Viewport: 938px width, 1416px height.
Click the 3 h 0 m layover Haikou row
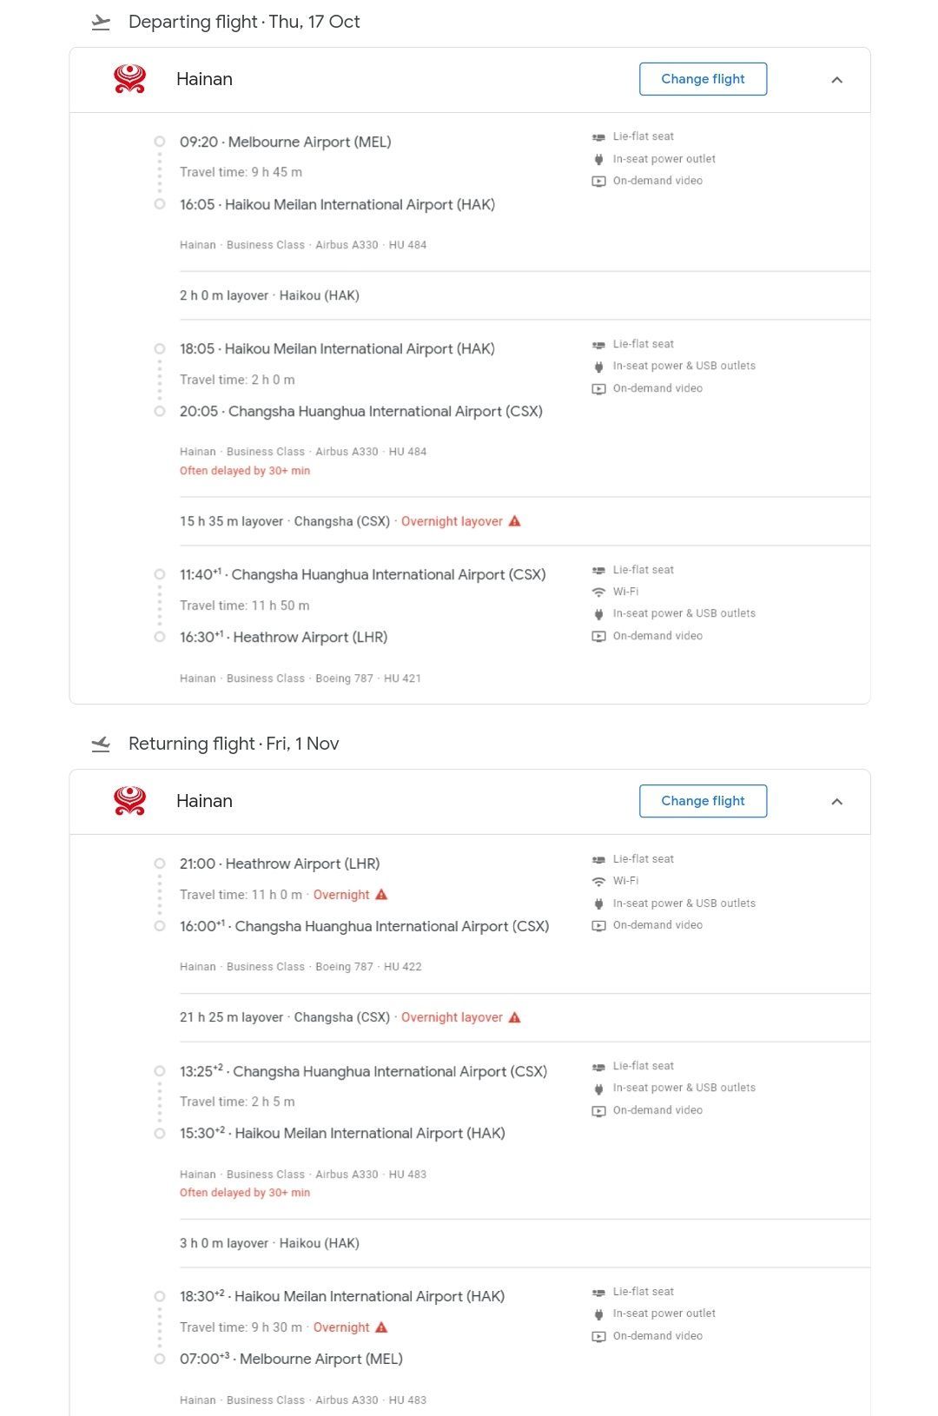(525, 1243)
